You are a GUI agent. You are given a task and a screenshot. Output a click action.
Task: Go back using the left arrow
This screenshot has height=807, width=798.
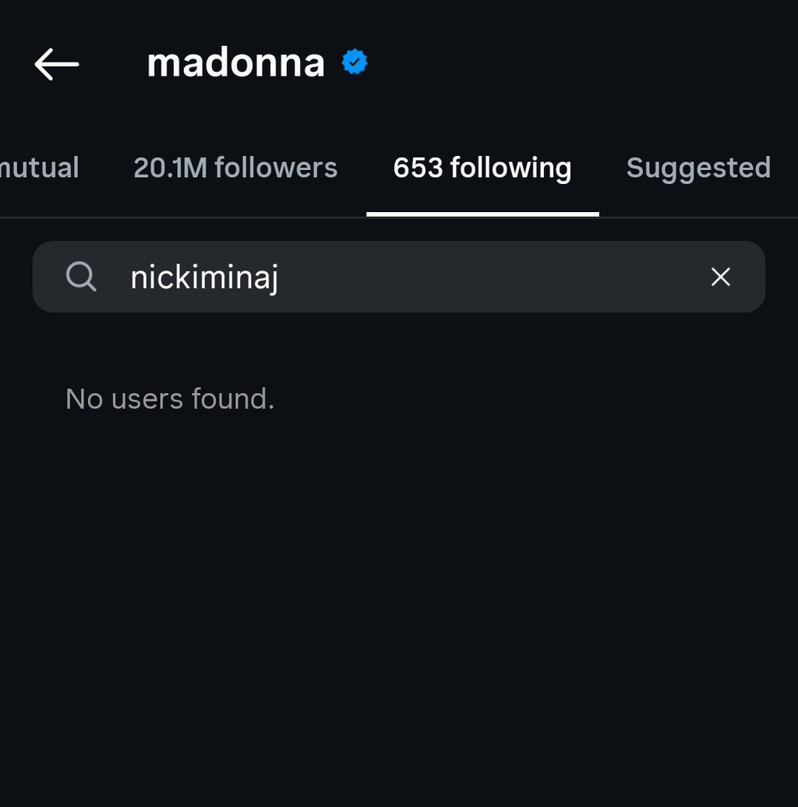(57, 64)
